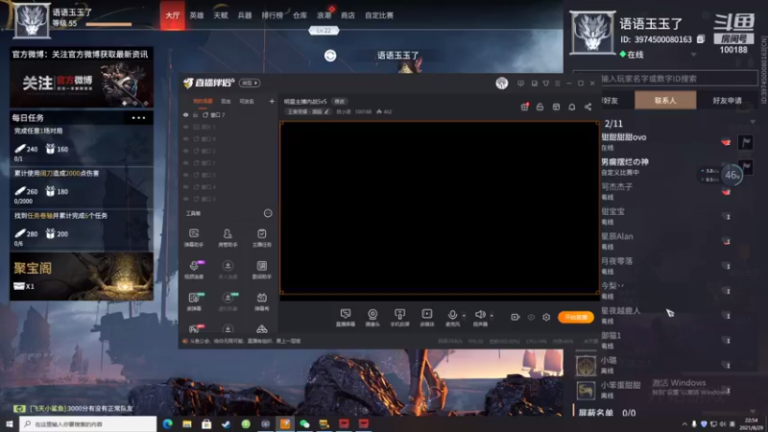Open the gift box icon with red dot
The height and width of the screenshot is (432, 768).
(524, 107)
